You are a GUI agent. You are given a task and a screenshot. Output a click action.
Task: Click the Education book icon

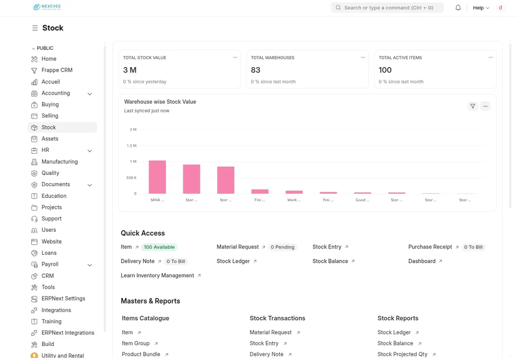34,196
